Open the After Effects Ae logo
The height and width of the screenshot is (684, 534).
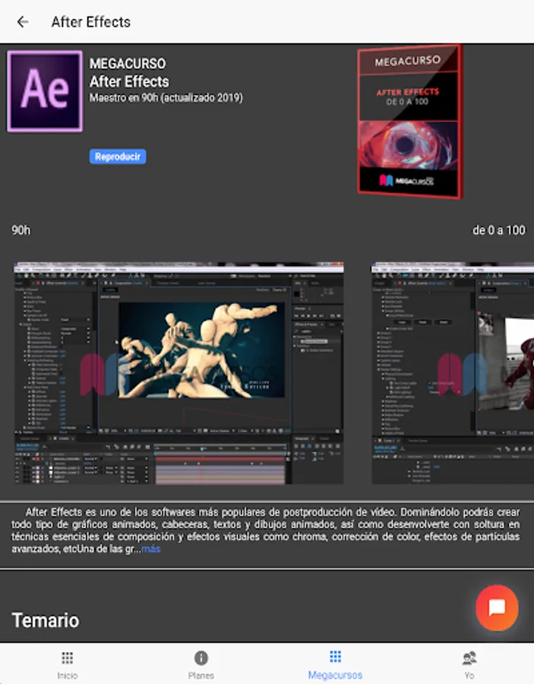click(x=45, y=91)
